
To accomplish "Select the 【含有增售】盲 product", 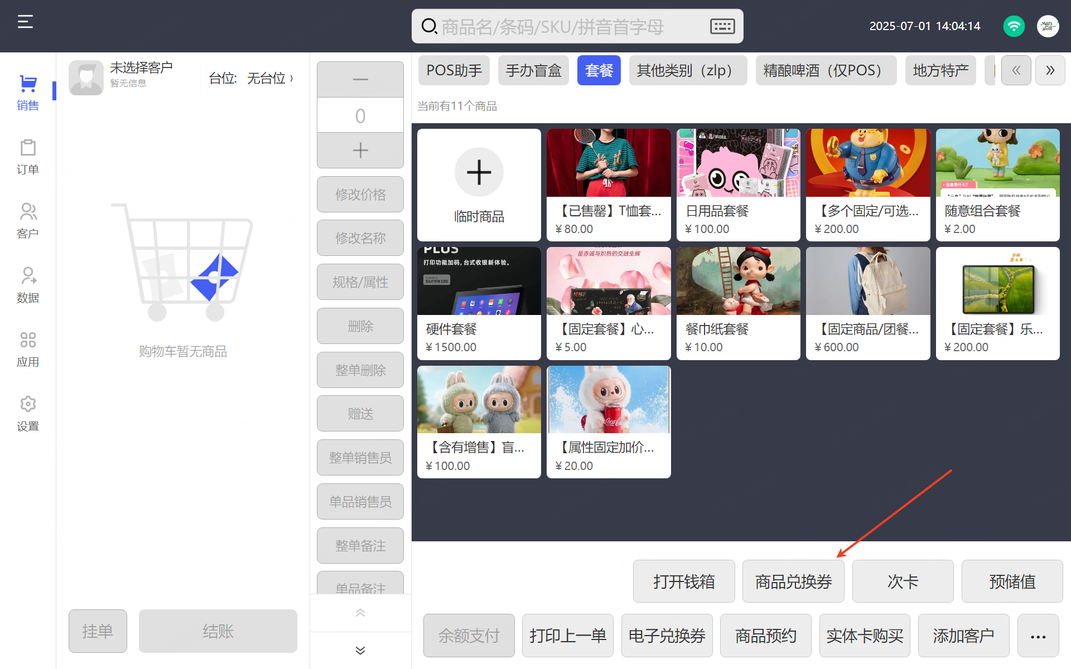I will pyautogui.click(x=479, y=422).
